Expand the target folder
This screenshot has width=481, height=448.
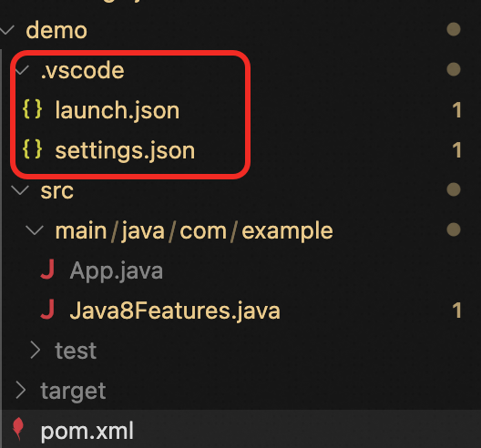point(21,391)
